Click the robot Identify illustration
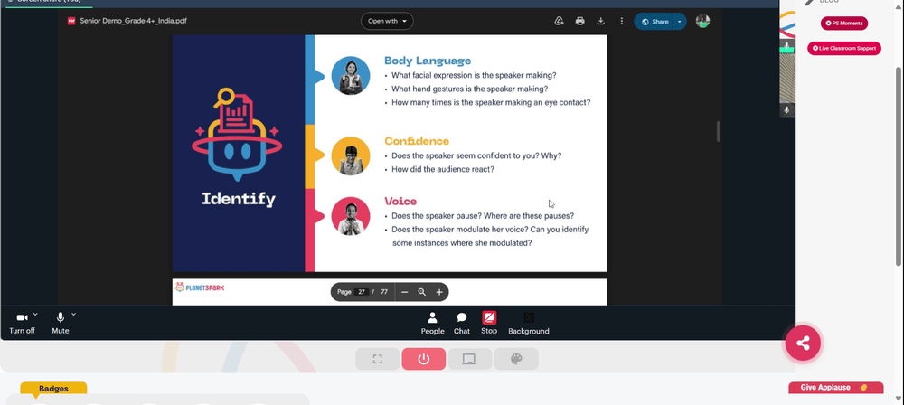This screenshot has height=405, width=904. (x=237, y=133)
